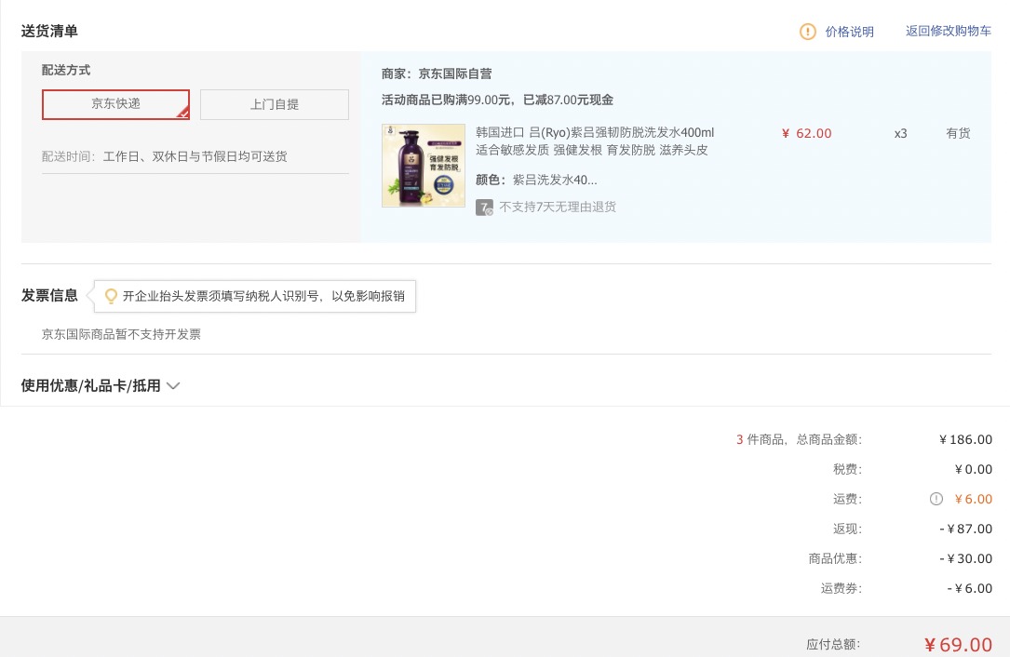This screenshot has height=657, width=1010.
Task: Click the 运费券 label
Action: 841,588
